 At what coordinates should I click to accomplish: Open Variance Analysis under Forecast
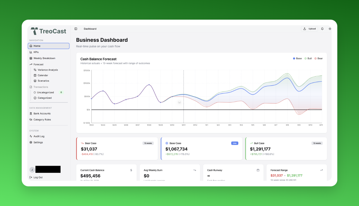[48, 70]
